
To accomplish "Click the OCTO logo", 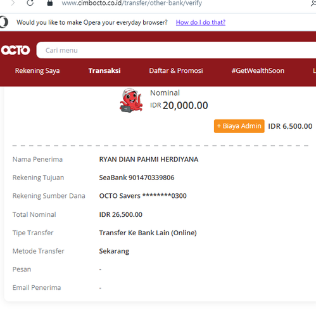I will click(16, 50).
